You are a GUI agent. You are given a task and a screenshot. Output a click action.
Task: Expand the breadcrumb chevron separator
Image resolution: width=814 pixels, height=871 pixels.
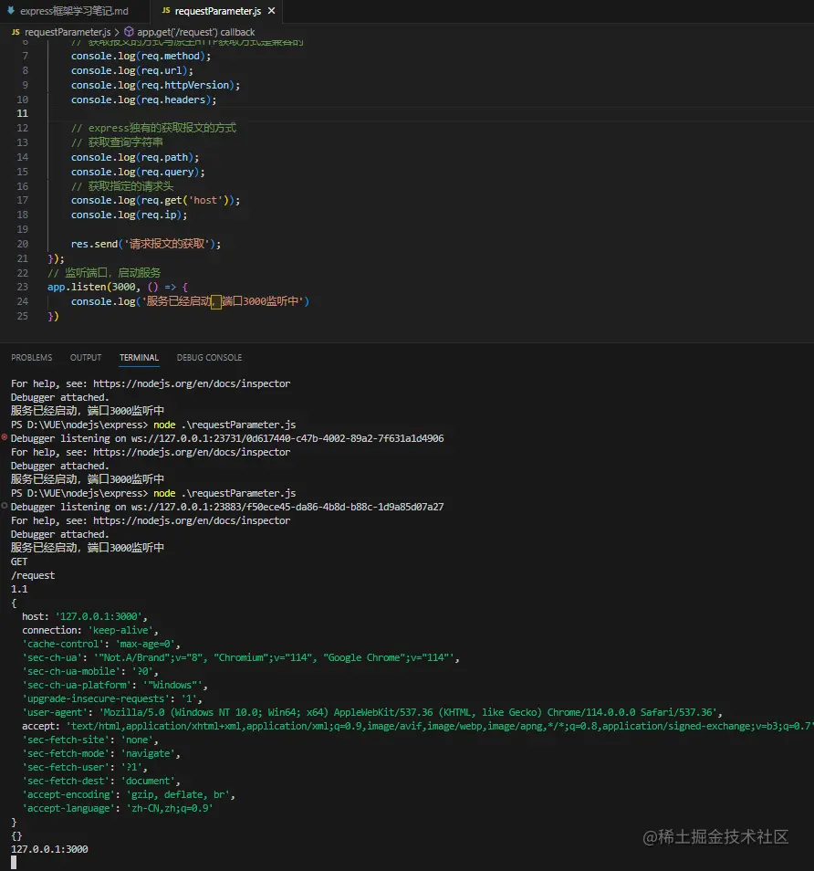[117, 32]
